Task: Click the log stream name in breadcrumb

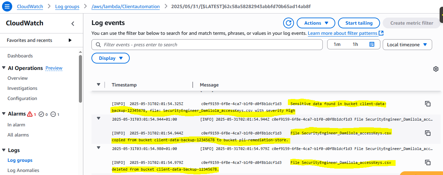Action: click(241, 6)
